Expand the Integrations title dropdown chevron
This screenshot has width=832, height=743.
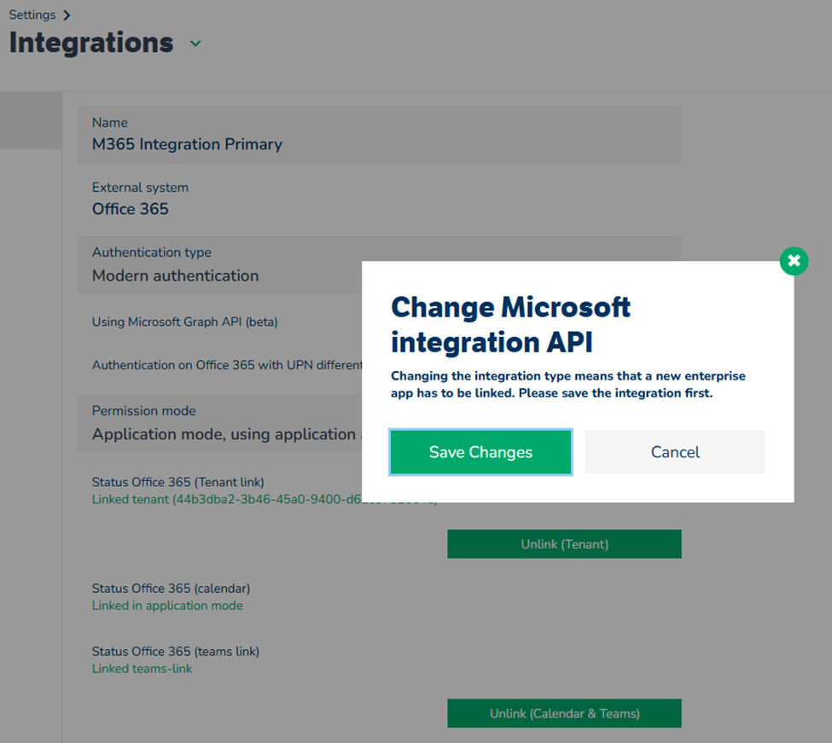tap(195, 44)
